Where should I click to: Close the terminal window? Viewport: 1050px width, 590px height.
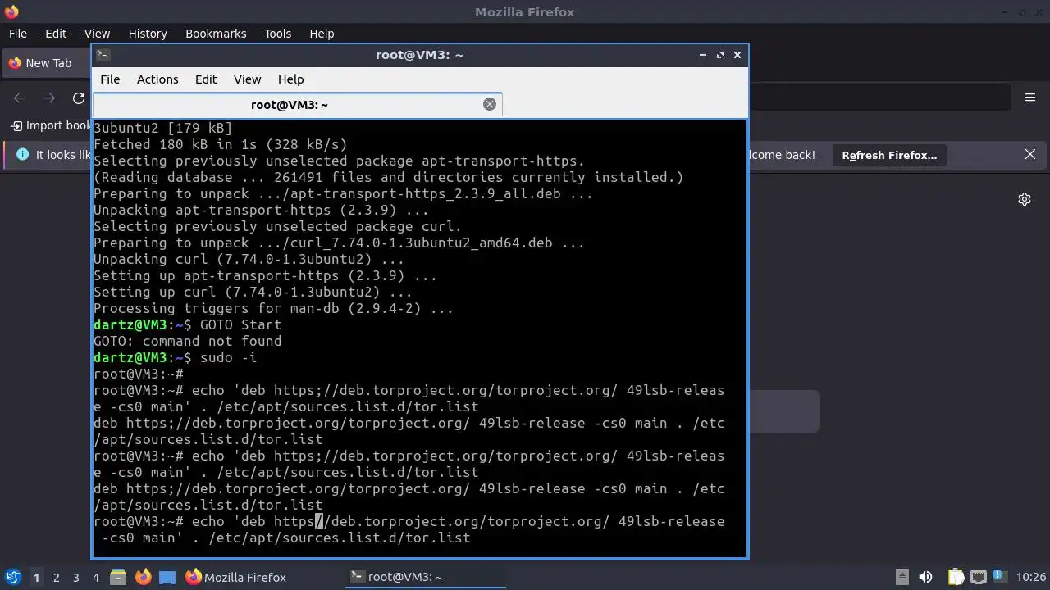click(x=737, y=55)
